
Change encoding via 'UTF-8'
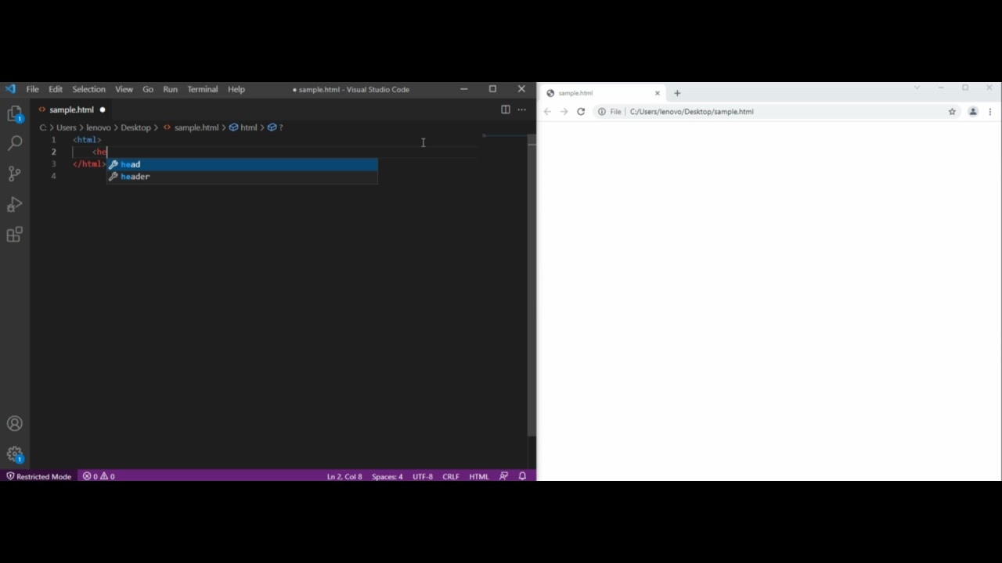[422, 476]
